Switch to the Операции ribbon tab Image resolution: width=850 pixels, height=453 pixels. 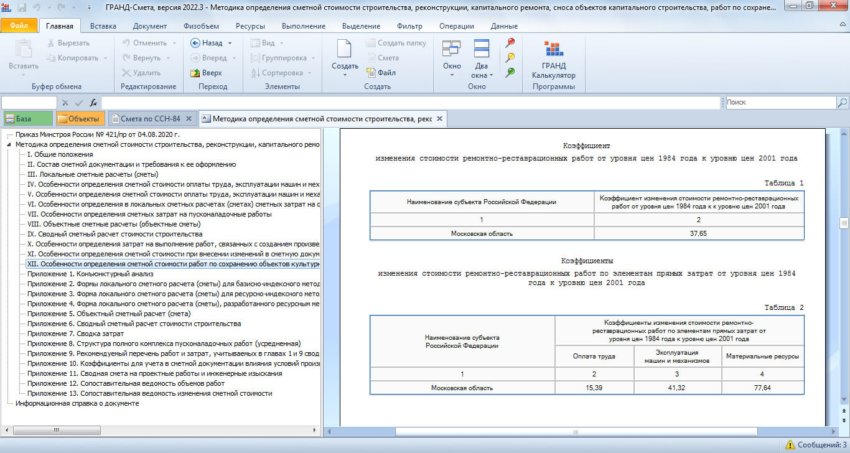[x=457, y=26]
